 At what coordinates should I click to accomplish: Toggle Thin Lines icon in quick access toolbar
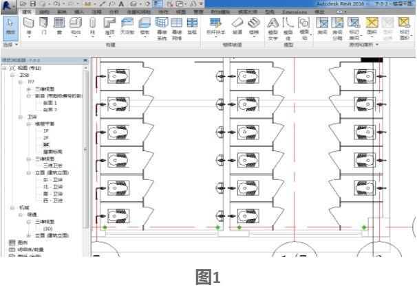tap(158, 3)
